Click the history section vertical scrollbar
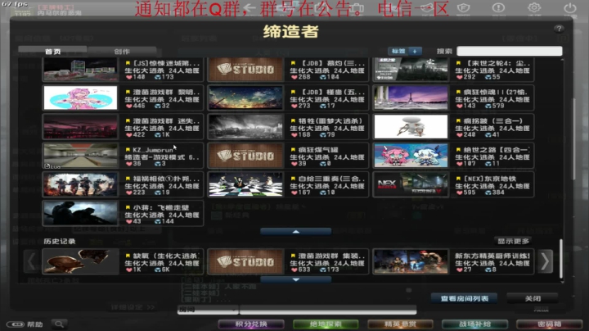589x331 pixels. pyautogui.click(x=561, y=259)
